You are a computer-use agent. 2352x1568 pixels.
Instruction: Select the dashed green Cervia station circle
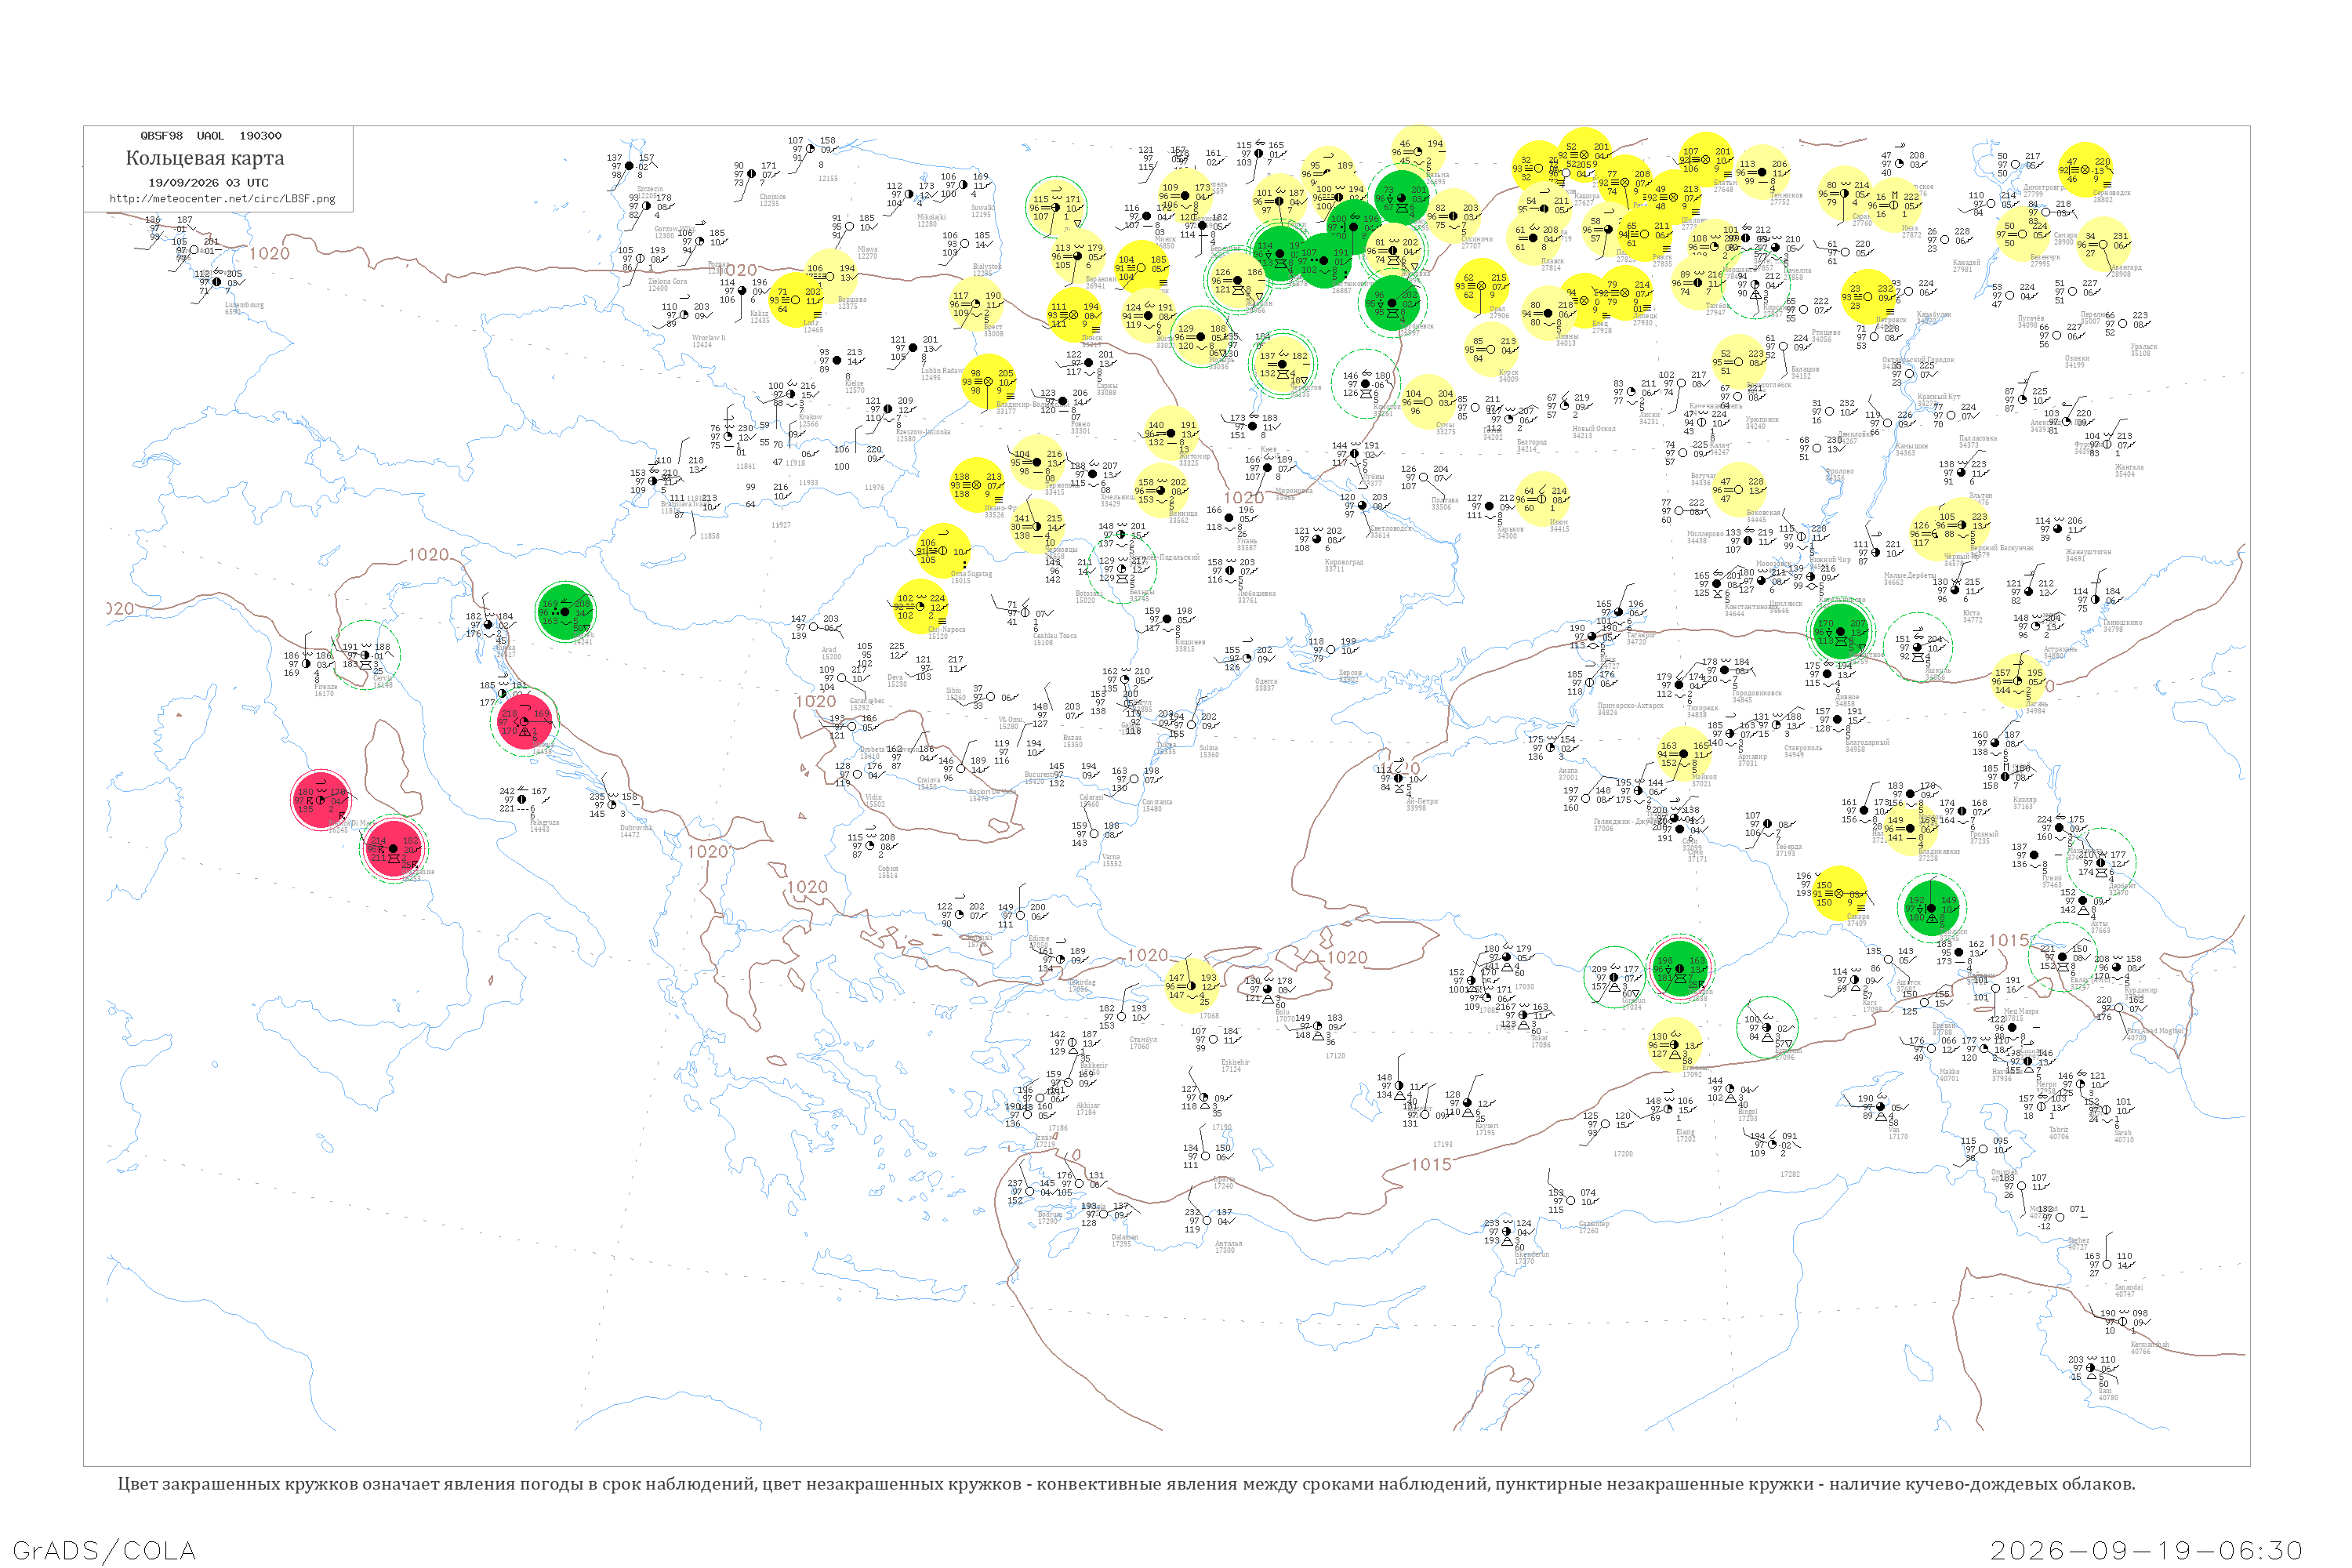tap(367, 655)
